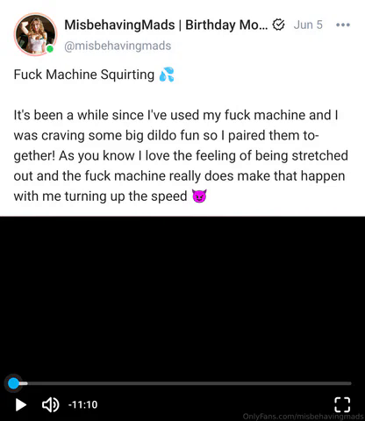365x421 pixels.
Task: Toggle the -11:10 remaining time display
Action: coord(82,405)
